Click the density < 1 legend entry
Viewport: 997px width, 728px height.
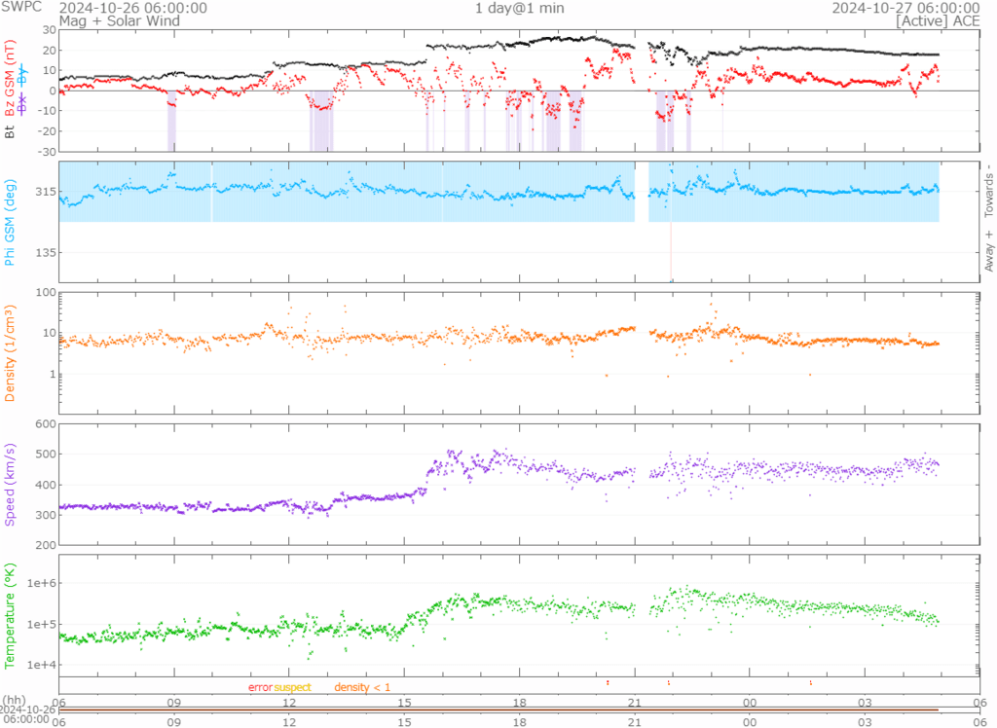(362, 688)
